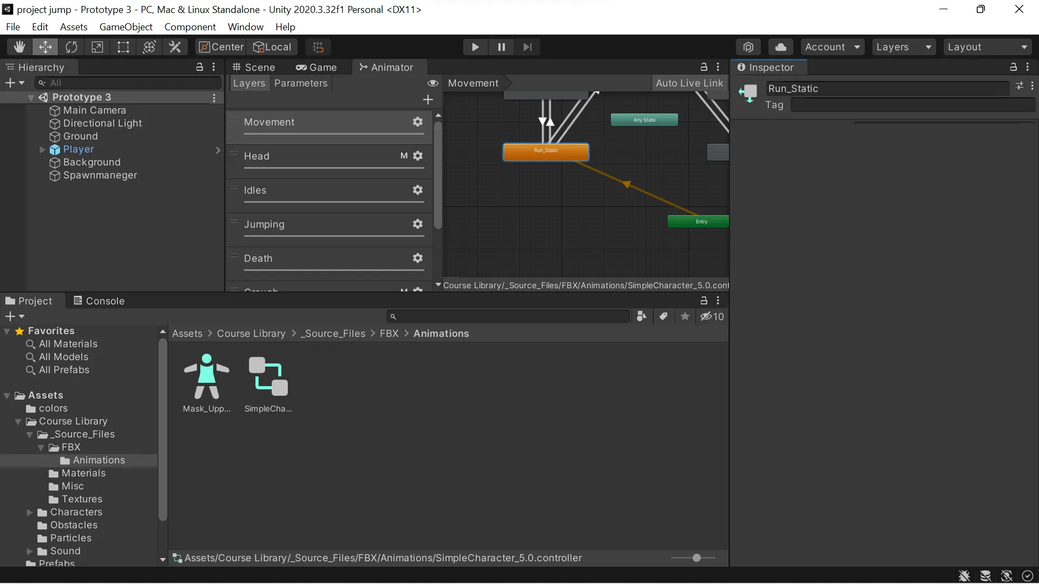
Task: Toggle Center pivot mode button
Action: pos(221,47)
